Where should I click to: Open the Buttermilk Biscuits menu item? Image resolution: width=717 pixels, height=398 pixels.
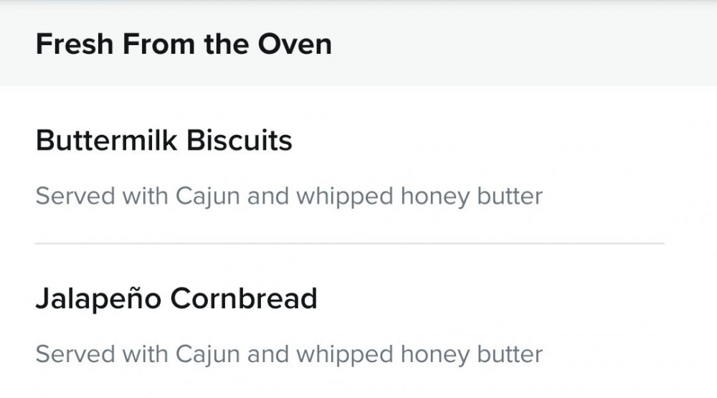(x=350, y=165)
